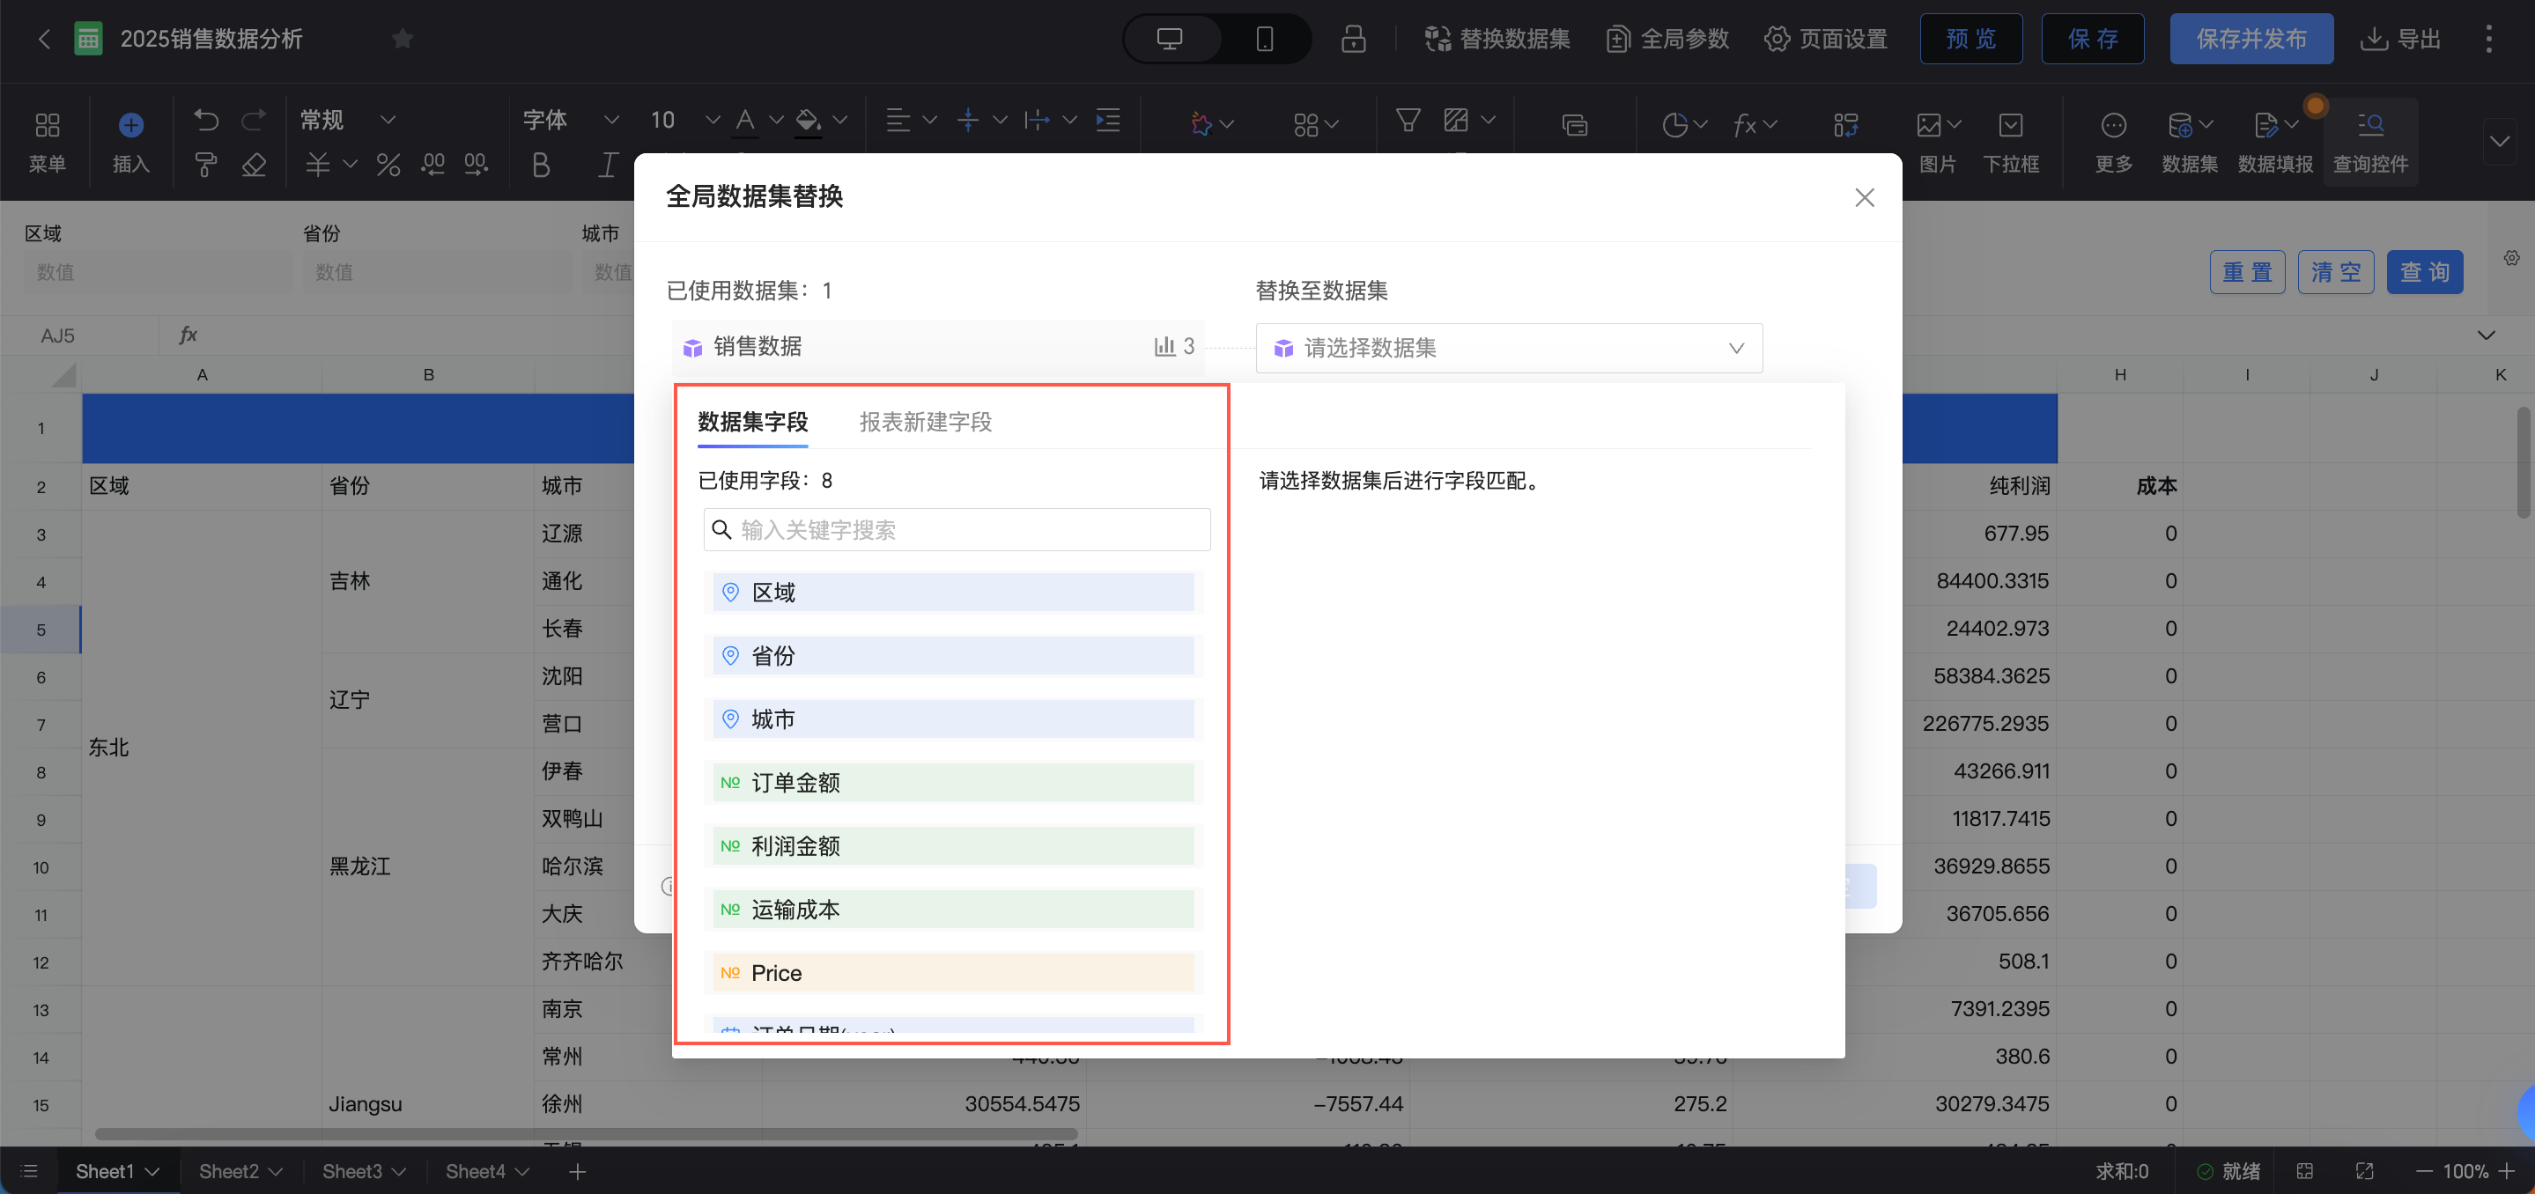Image resolution: width=2535 pixels, height=1194 pixels.
Task: Click the star favorite icon
Action: tap(403, 40)
